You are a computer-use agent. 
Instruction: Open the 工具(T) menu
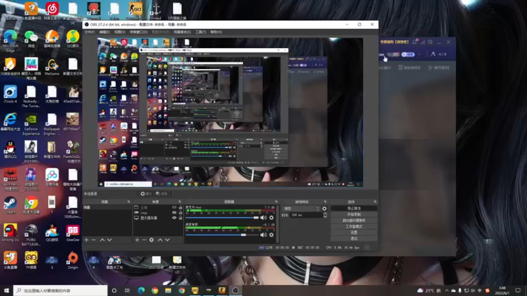[x=201, y=32]
